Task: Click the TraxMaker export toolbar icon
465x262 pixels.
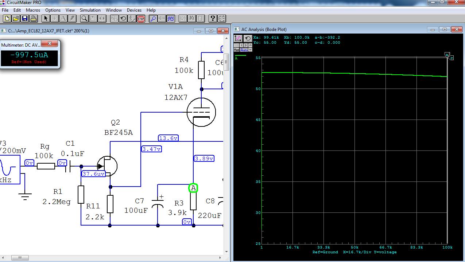Action: pos(221,18)
